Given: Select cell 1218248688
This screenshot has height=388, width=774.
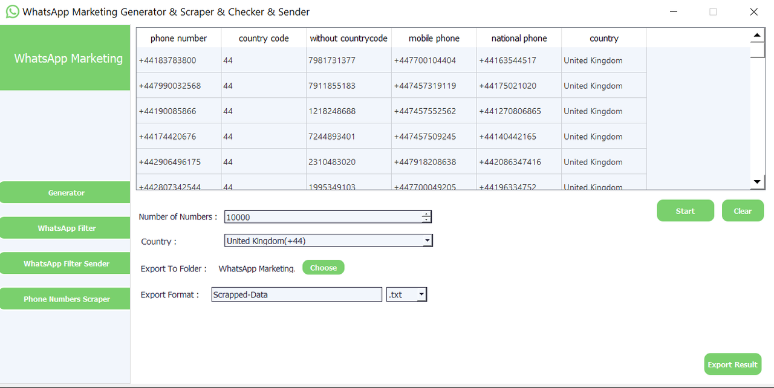Looking at the screenshot, I should click(349, 111).
